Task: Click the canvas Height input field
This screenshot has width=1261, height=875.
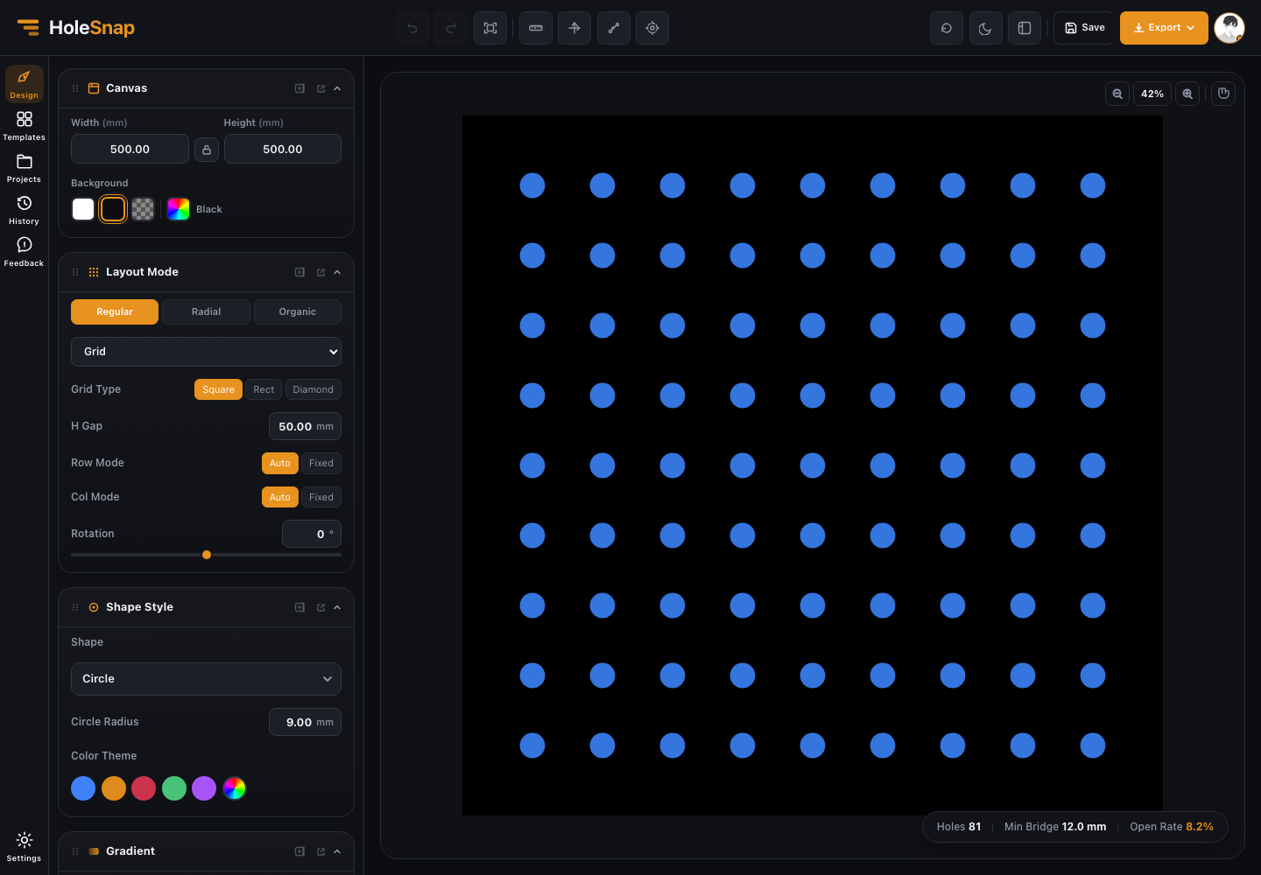Action: (283, 149)
